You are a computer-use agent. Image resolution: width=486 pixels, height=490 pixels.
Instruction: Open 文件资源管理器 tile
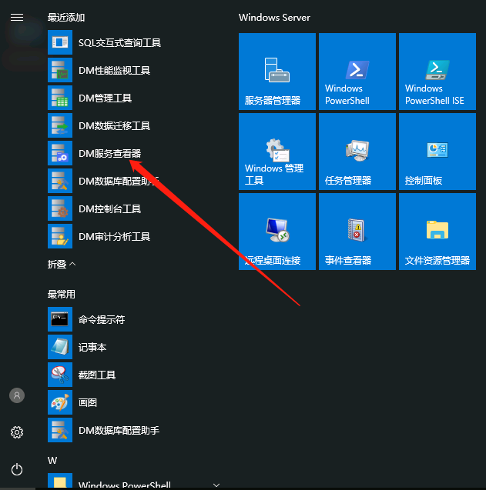(x=437, y=232)
